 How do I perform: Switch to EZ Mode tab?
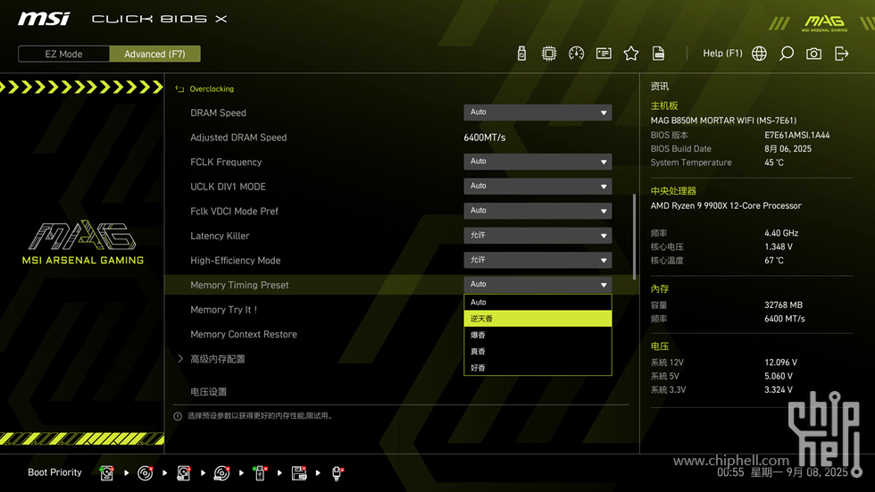63,54
